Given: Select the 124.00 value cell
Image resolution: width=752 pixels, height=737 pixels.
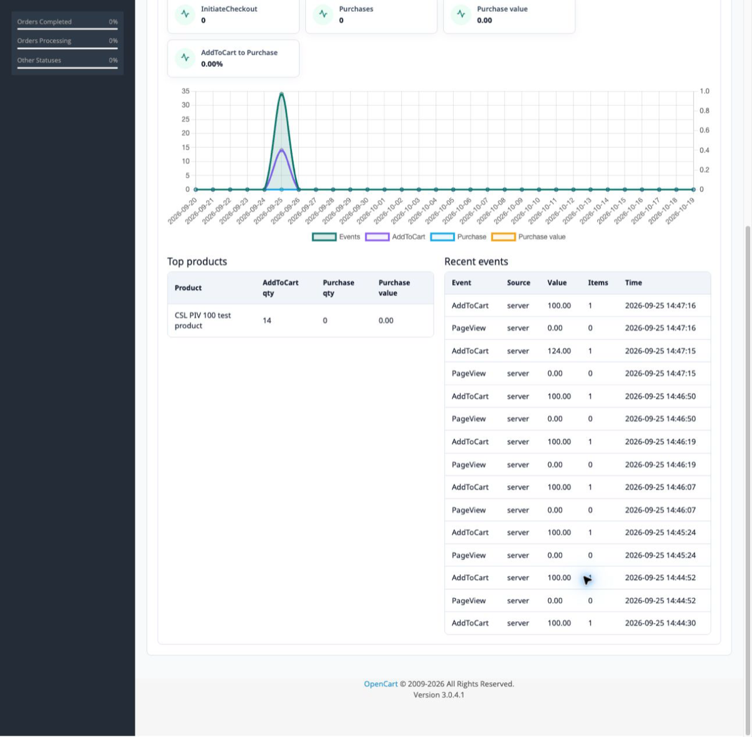Looking at the screenshot, I should pos(559,351).
